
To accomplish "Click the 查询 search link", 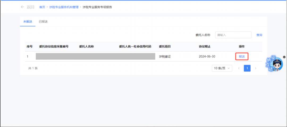I will click(259, 35).
